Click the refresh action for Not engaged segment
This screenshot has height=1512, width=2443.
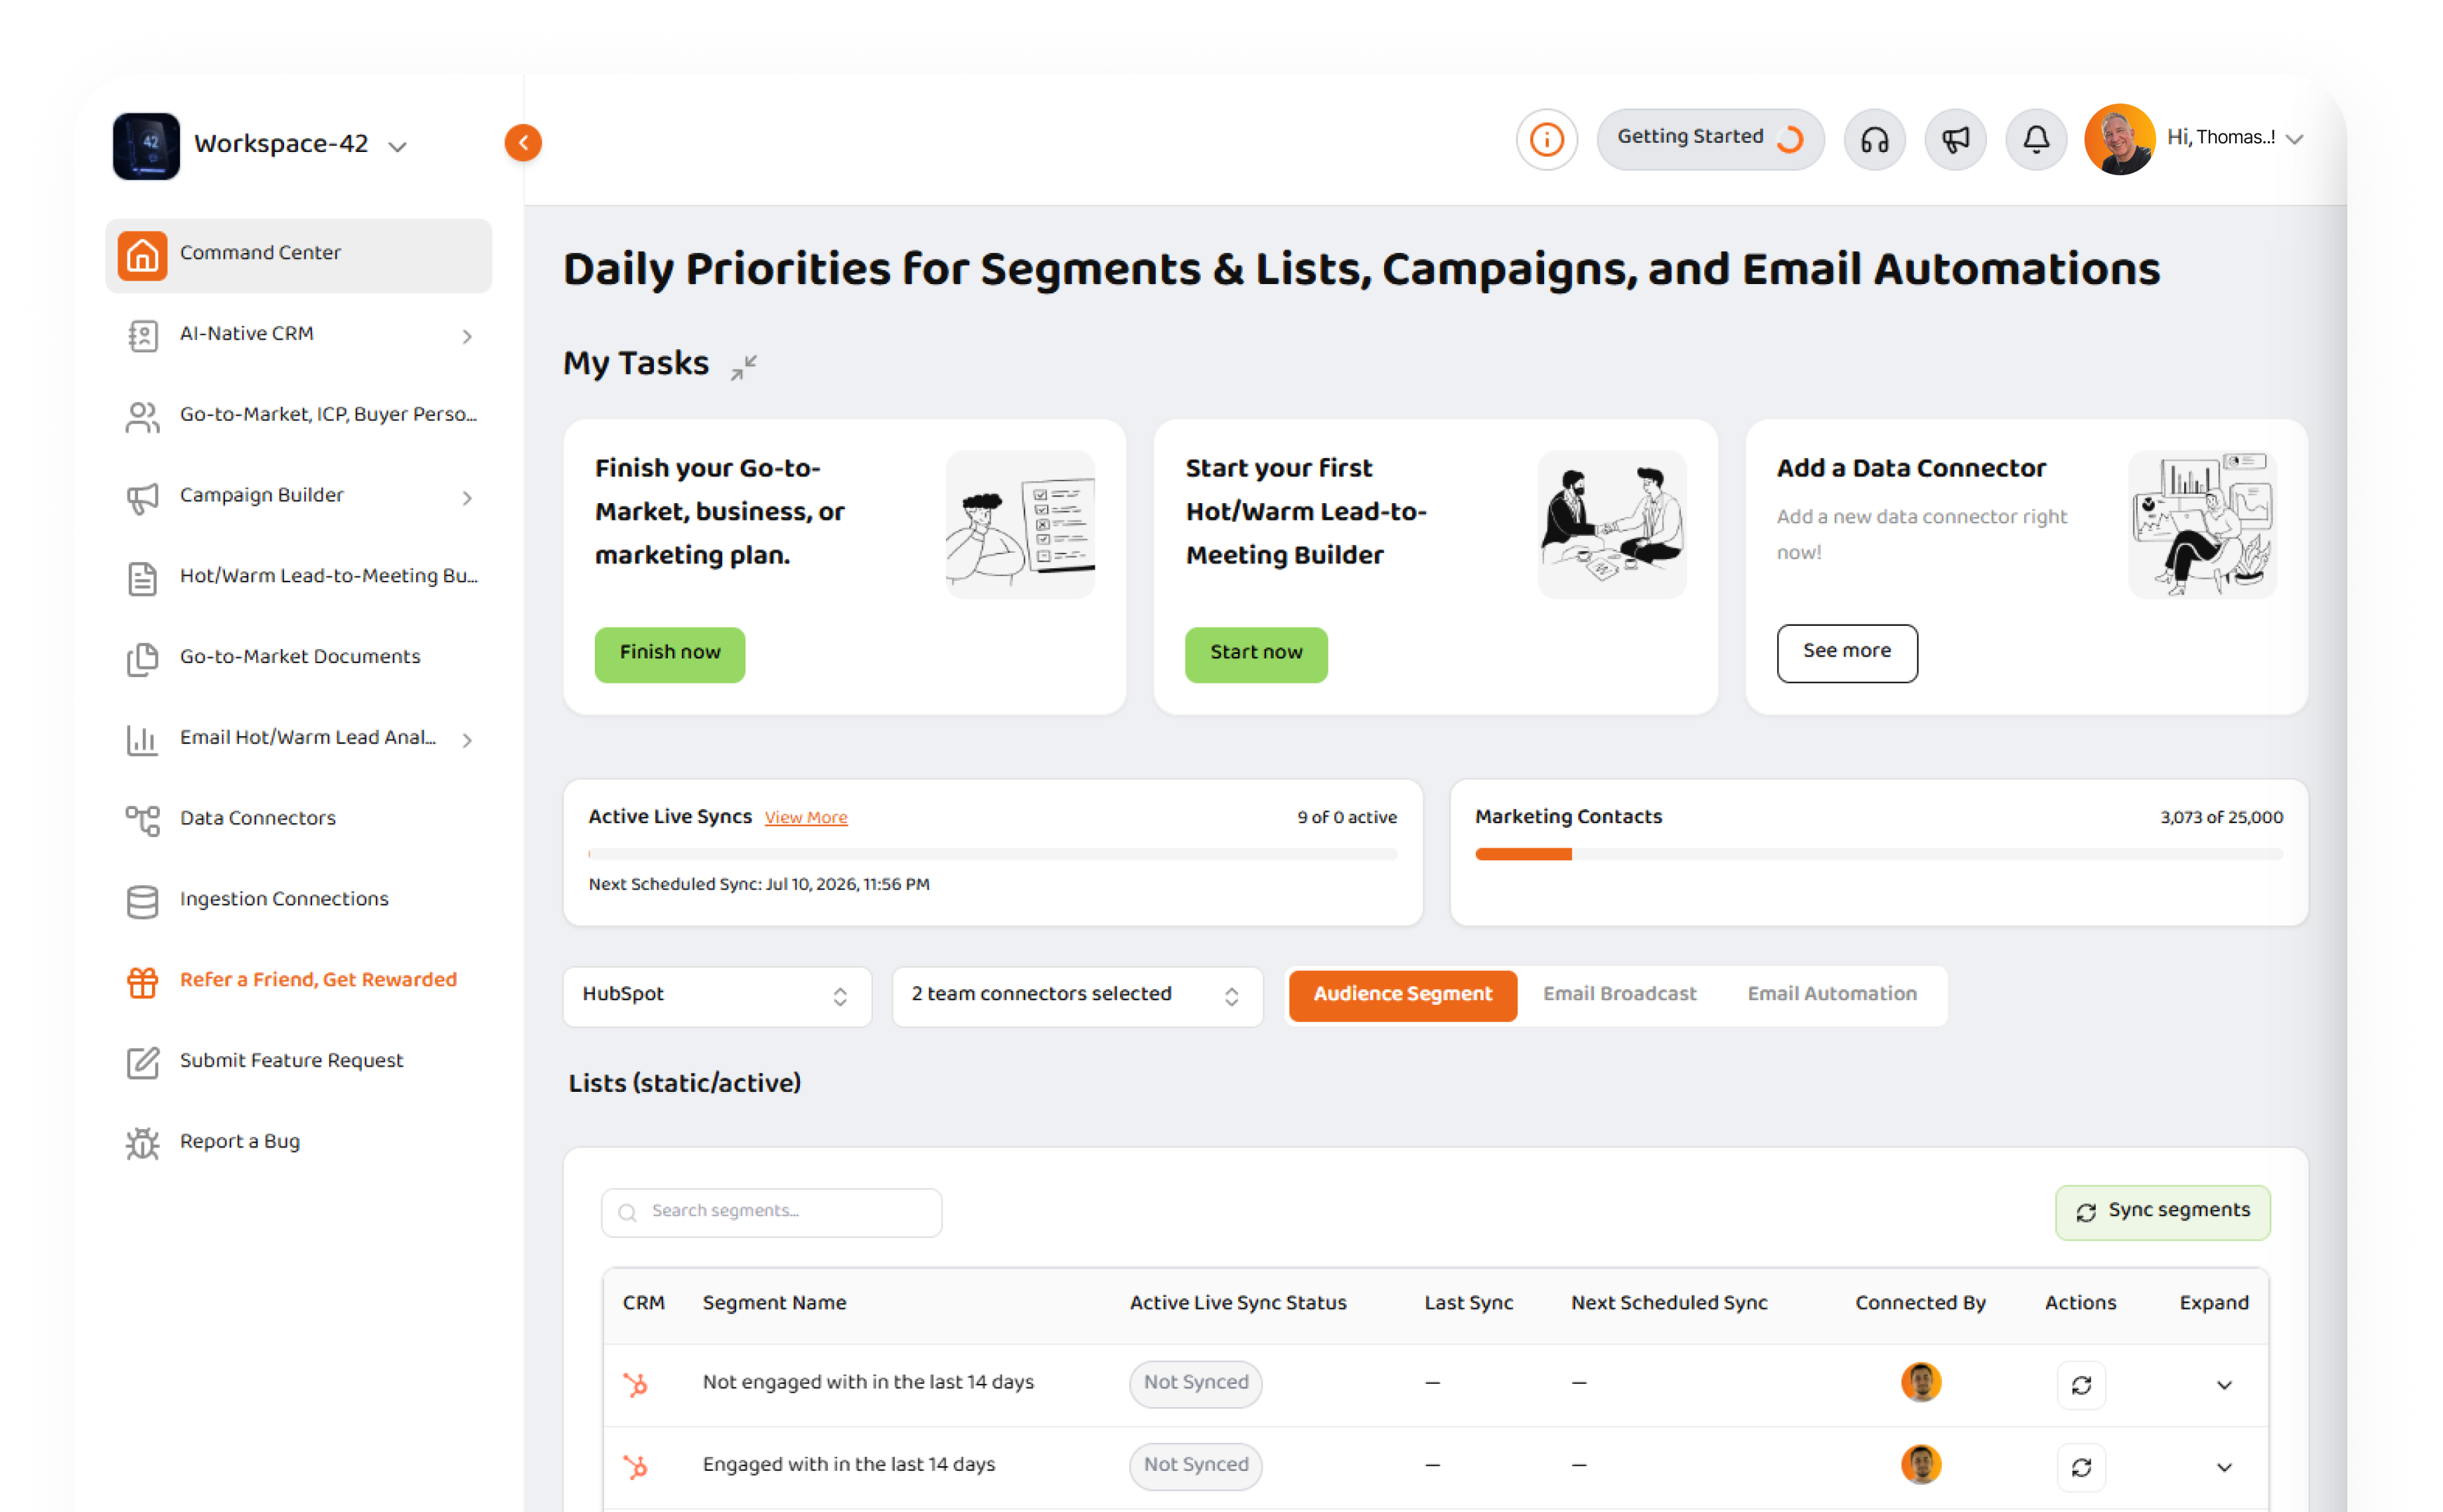2081,1385
